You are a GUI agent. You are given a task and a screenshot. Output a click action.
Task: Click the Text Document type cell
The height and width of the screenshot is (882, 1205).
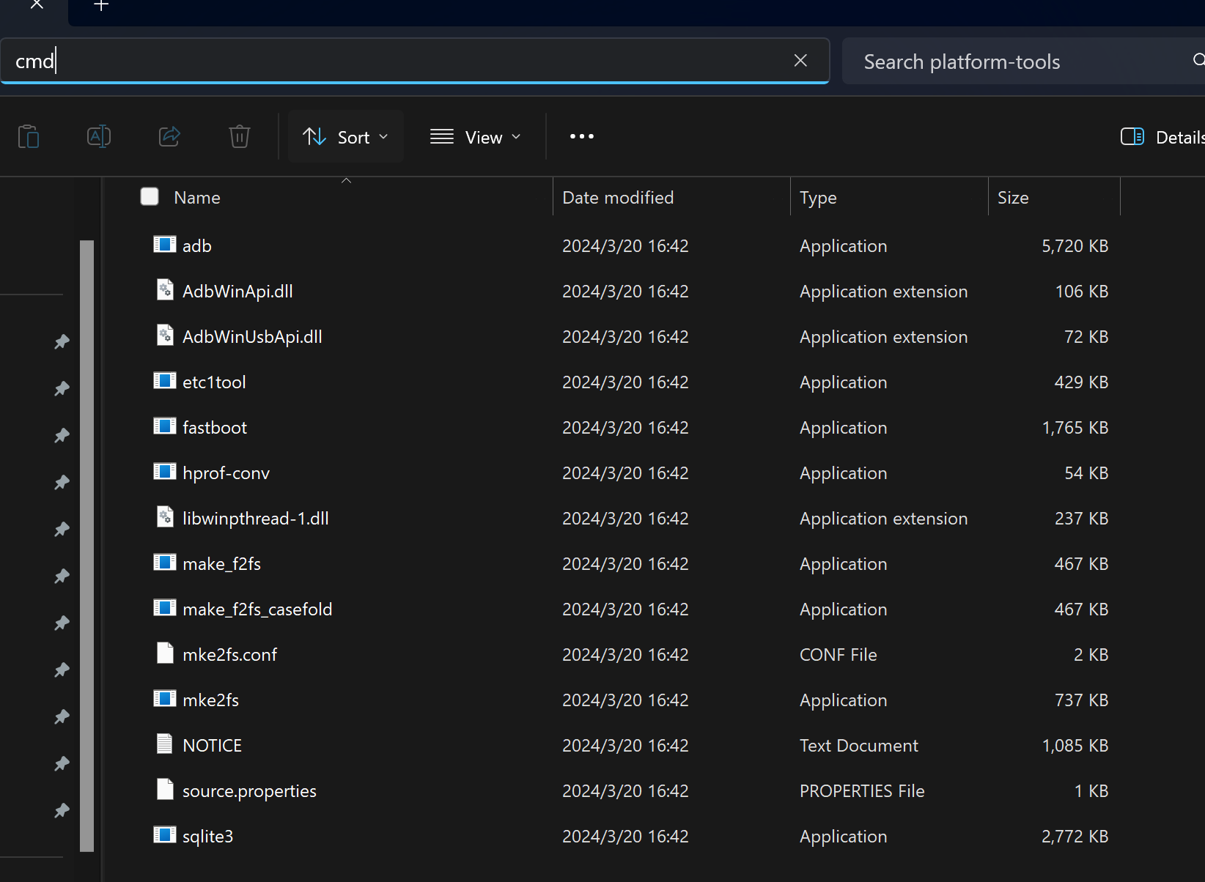click(858, 746)
